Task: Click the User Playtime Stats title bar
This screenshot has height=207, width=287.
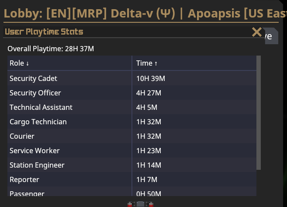Action: pos(128,32)
